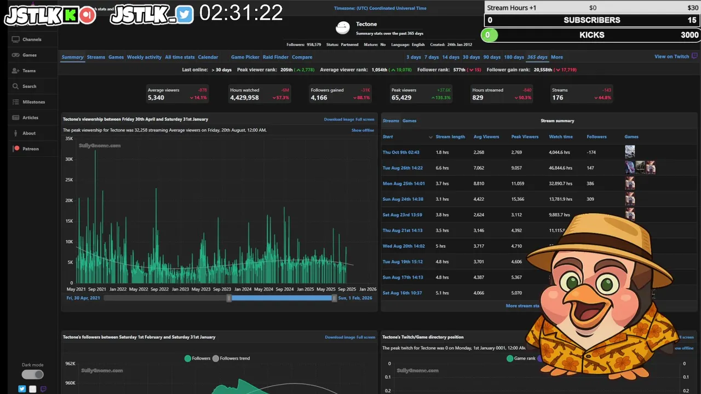Image resolution: width=701 pixels, height=394 pixels.
Task: Select the 3 days time range
Action: pyautogui.click(x=413, y=57)
